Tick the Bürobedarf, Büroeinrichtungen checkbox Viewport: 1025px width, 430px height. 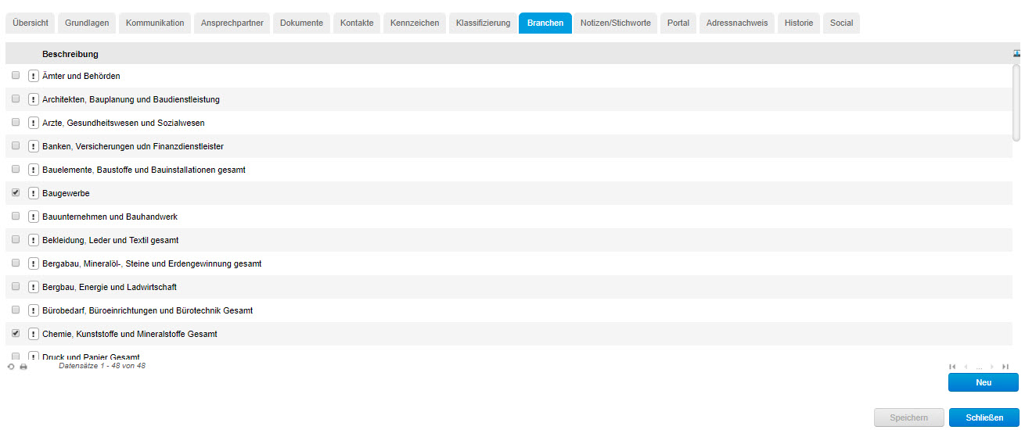pyautogui.click(x=16, y=310)
